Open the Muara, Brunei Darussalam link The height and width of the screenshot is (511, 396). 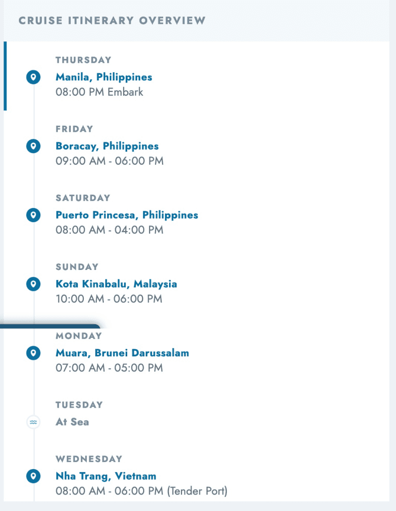[x=122, y=353]
